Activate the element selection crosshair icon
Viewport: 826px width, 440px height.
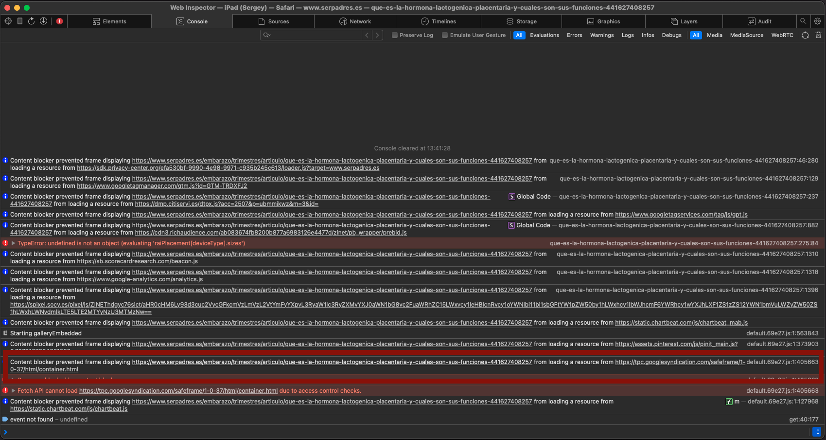point(8,21)
